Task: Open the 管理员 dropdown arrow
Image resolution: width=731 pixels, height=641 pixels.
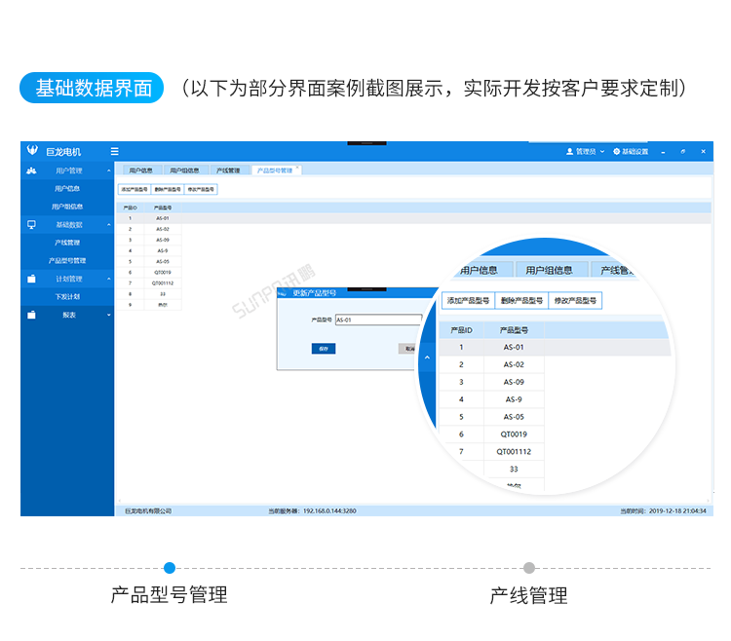Action: tap(602, 151)
